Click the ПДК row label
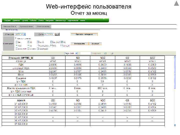This screenshot has height=135, width=180. (21, 65)
